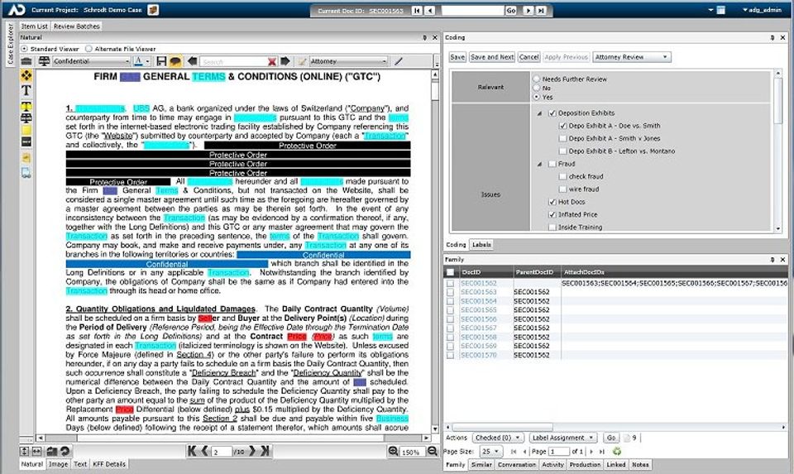
Task: Open the Page Size 25 dropdown
Action: pyautogui.click(x=490, y=451)
